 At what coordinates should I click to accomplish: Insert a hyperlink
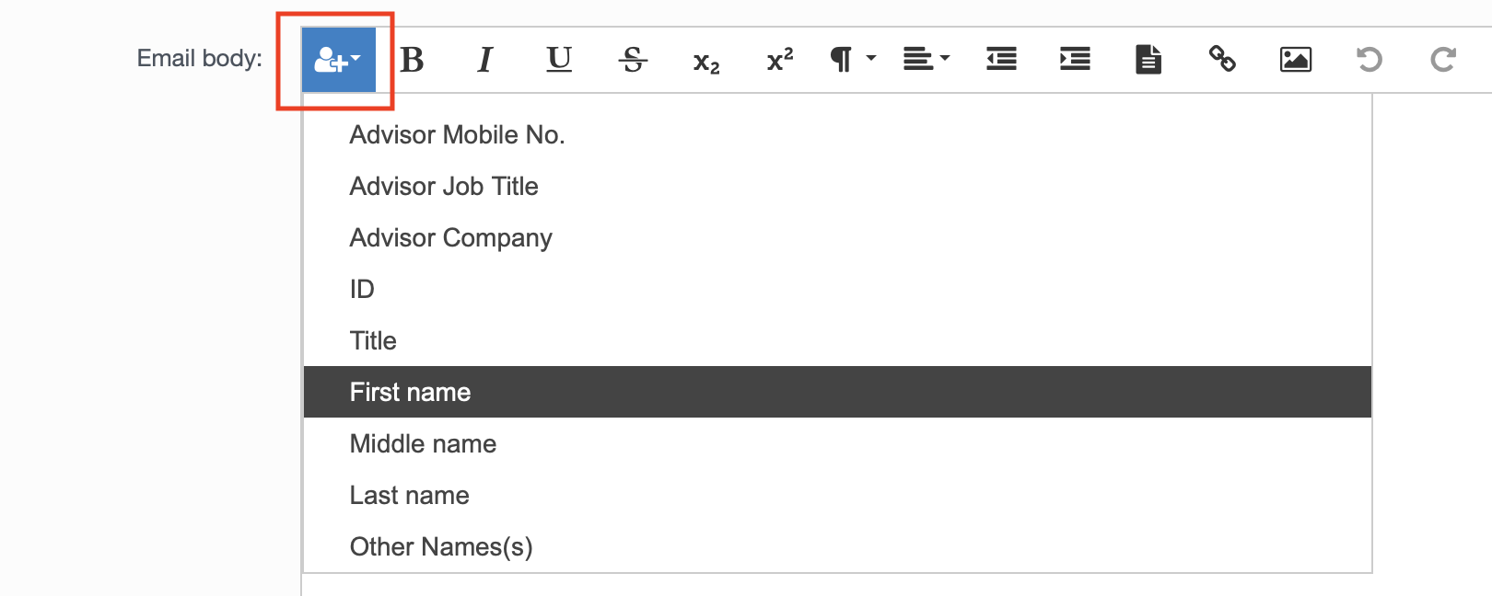click(x=1221, y=59)
